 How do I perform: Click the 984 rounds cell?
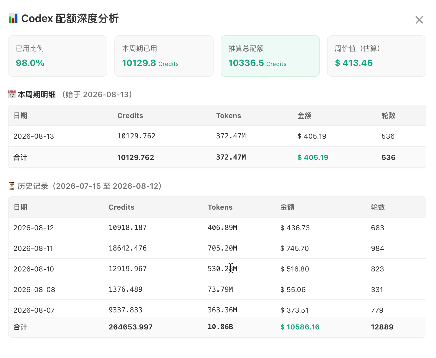click(x=378, y=248)
